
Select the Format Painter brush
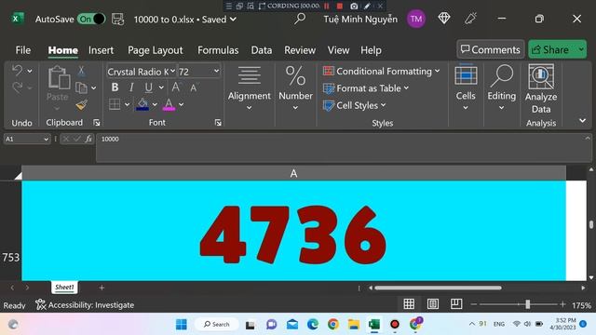point(81,105)
